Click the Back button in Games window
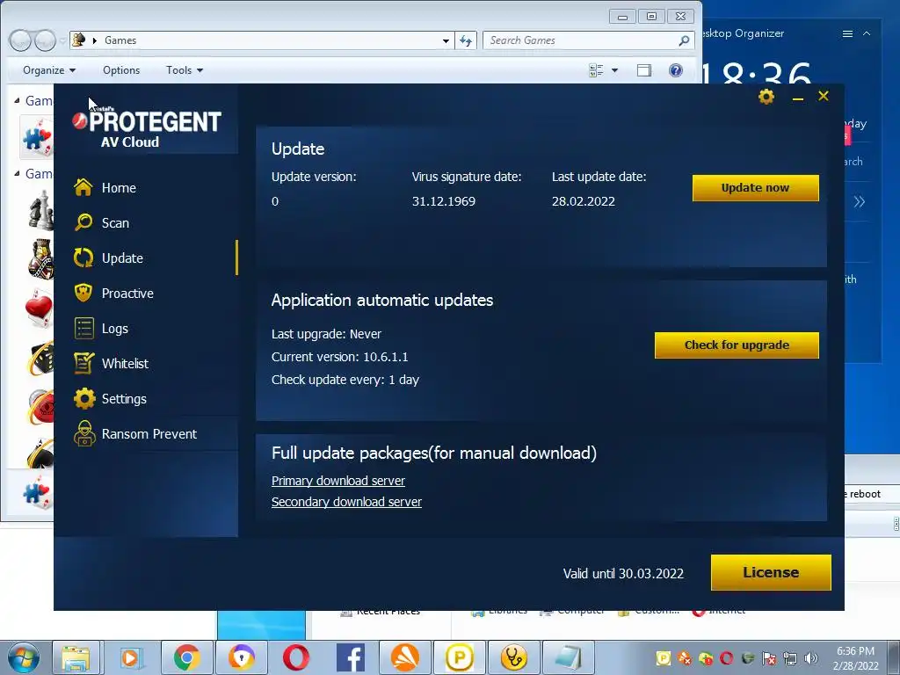Screen dimensions: 900x675 click(x=20, y=40)
